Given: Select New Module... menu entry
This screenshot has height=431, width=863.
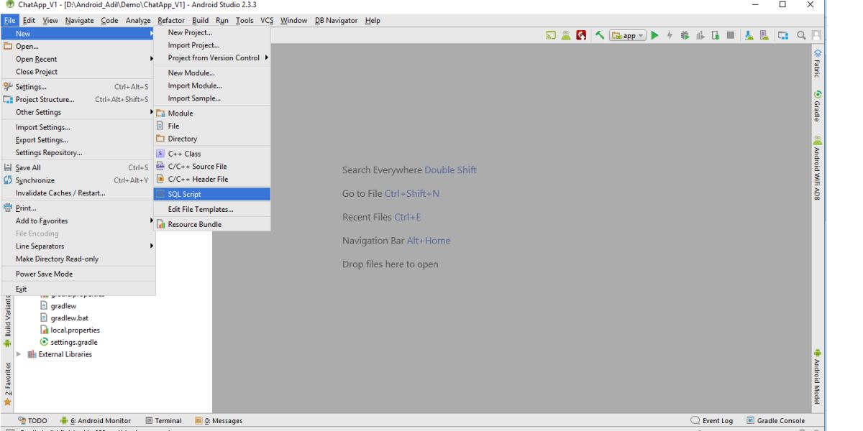Looking at the screenshot, I should coord(212,73).
